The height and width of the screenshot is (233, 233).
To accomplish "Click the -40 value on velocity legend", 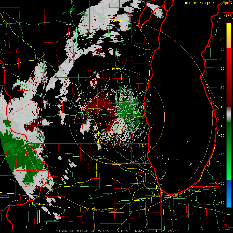I will click(x=221, y=155).
